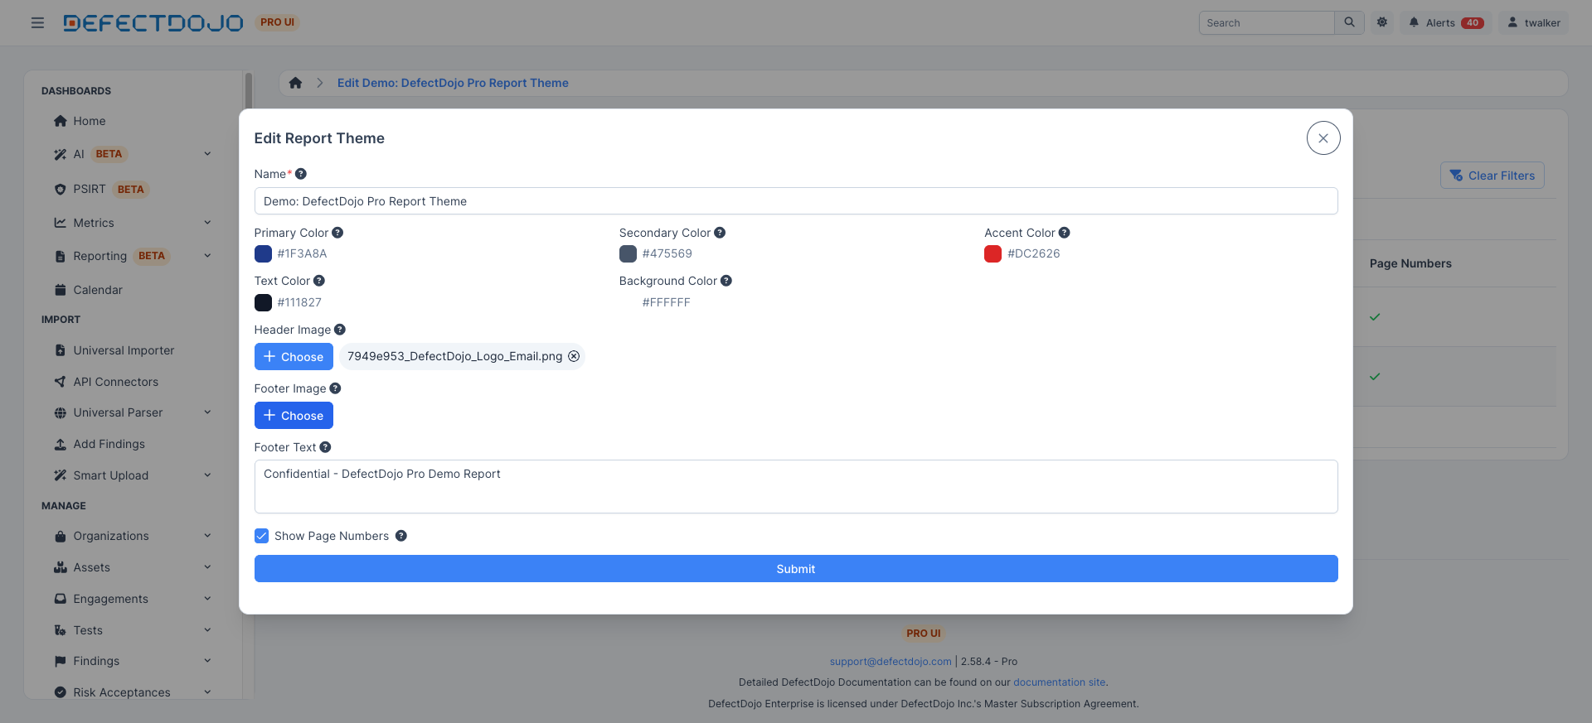
Task: Open API Connectors in the sidebar
Action: pos(115,382)
